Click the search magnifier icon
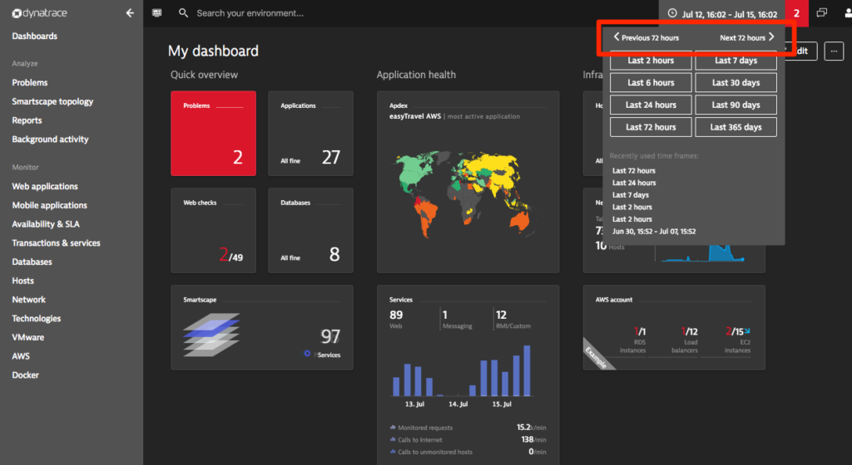Screen dimensions: 852x465 184,13
